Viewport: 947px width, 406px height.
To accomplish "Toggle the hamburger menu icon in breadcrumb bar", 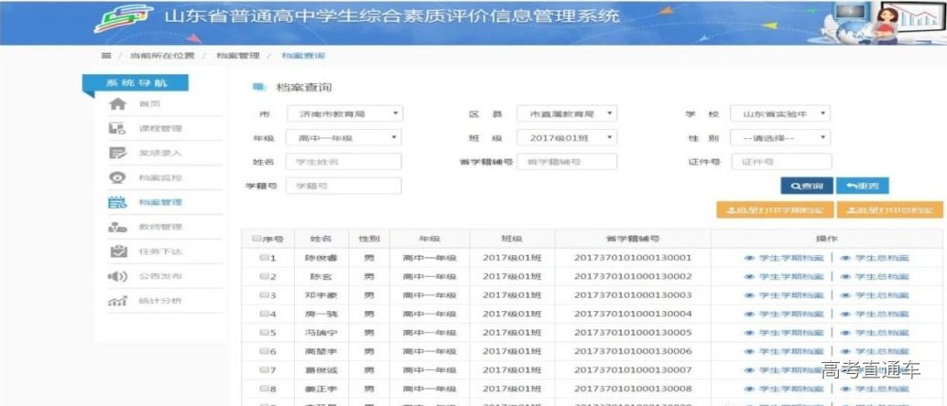I will click(x=106, y=56).
